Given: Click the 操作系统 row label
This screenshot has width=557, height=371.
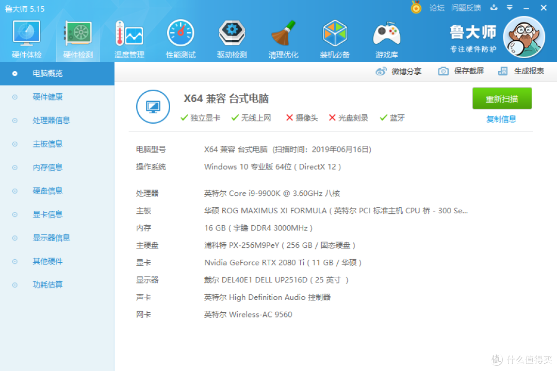Looking at the screenshot, I should [151, 167].
